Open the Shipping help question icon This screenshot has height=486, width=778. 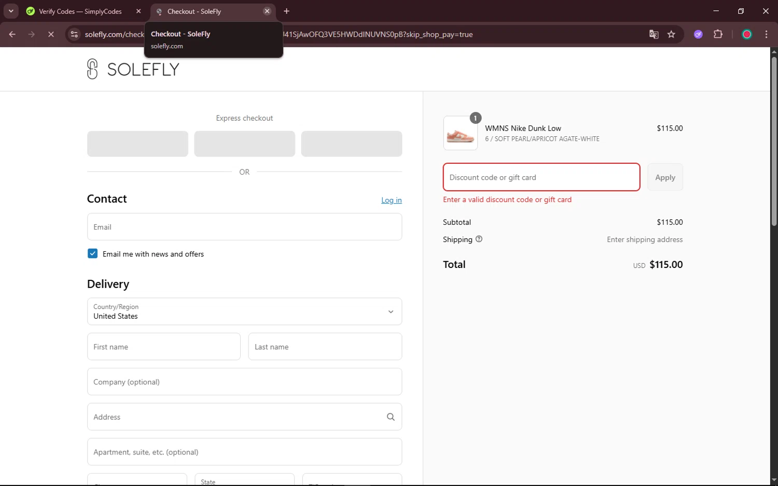479,239
